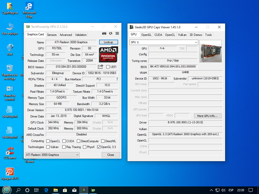Open the 3D Demos tab

(196, 35)
